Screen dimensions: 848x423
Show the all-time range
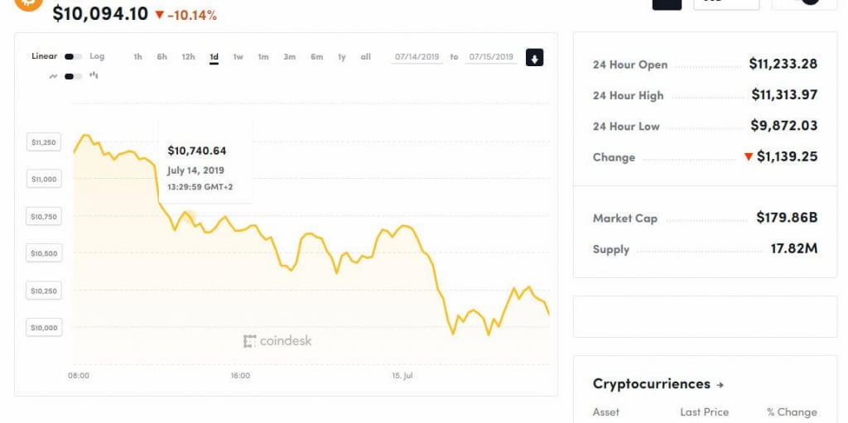(365, 57)
